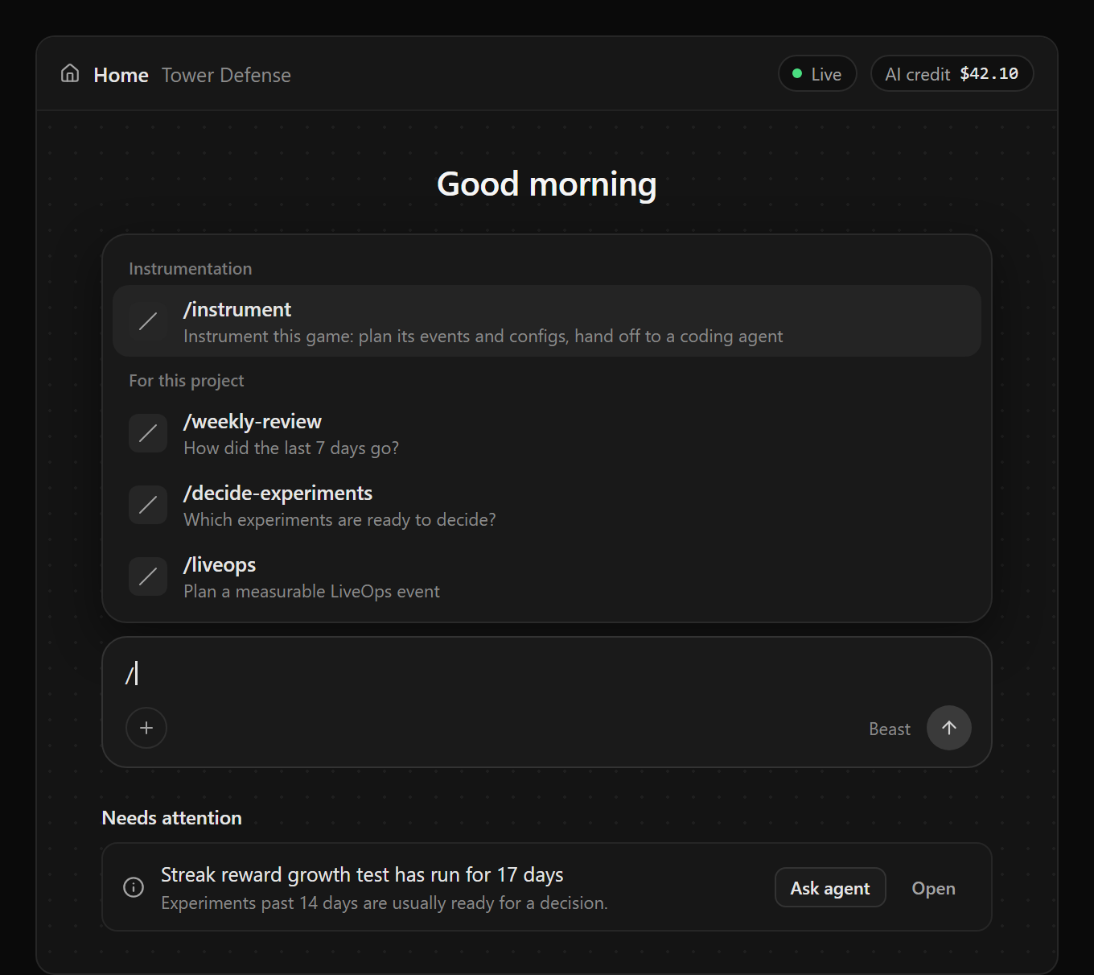Click the info icon on the streak alert
This screenshot has height=975, width=1094.
coord(134,887)
